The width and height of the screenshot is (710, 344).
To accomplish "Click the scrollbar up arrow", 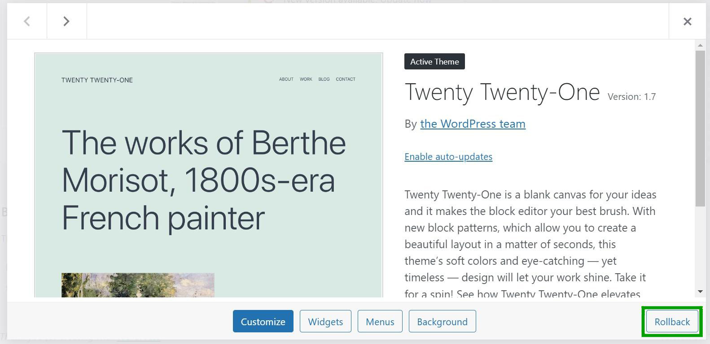I will tap(700, 45).
